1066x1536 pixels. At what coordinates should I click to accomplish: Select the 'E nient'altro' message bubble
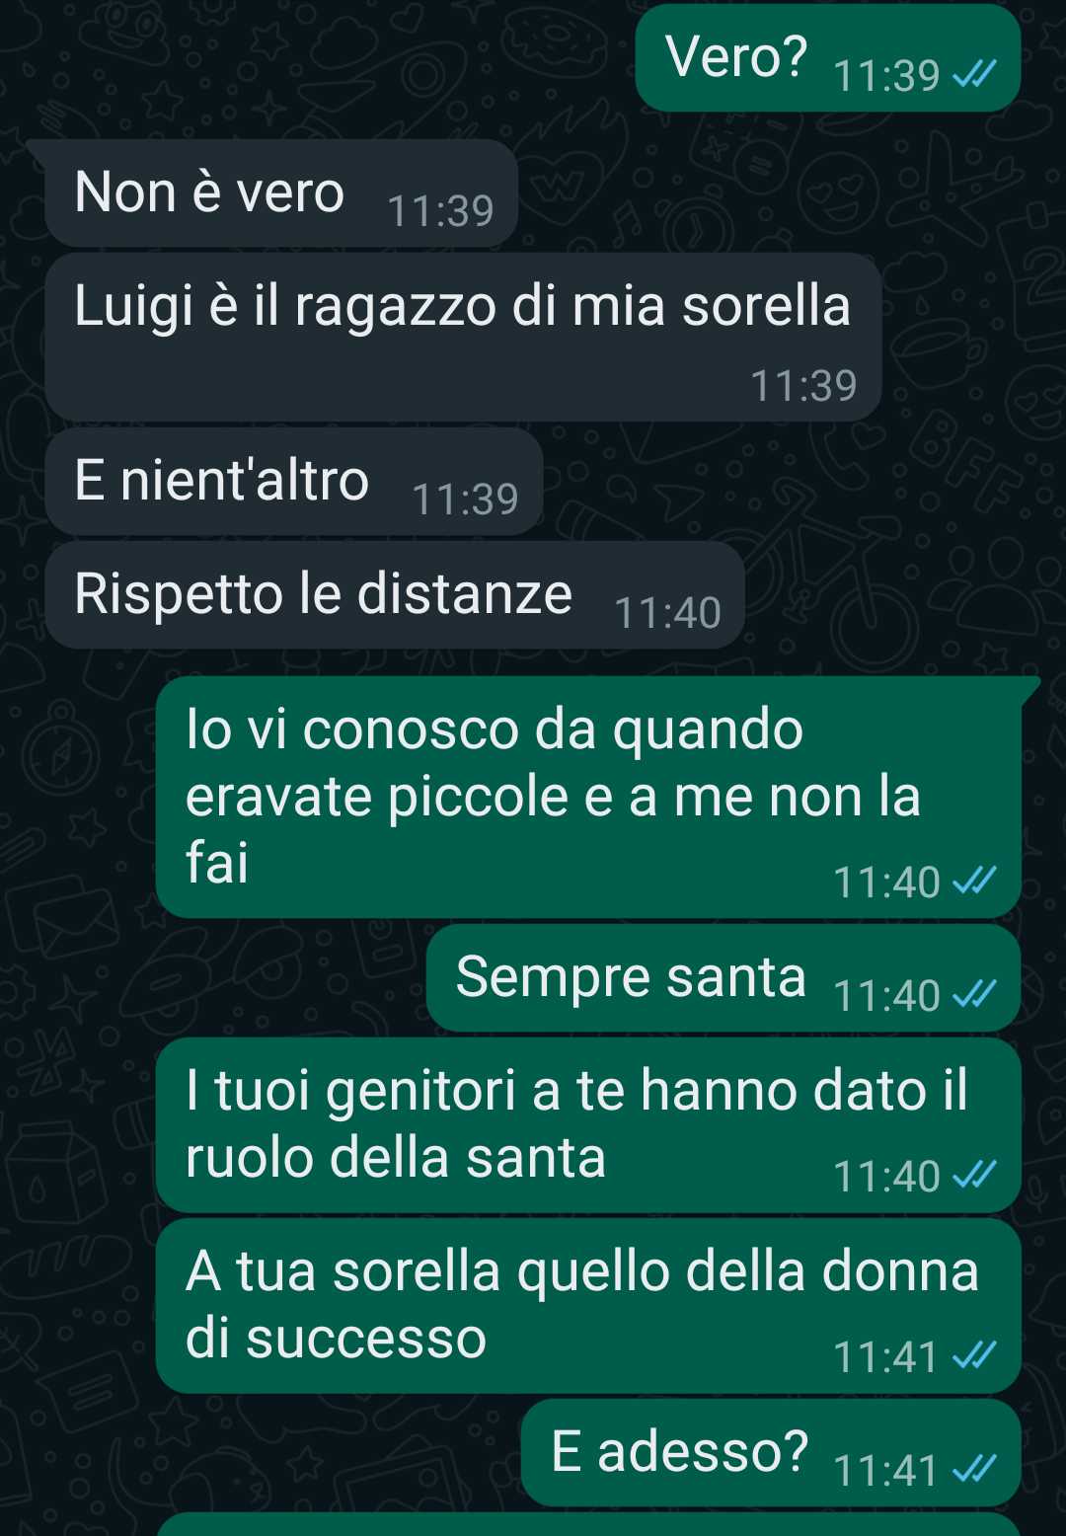coord(294,482)
